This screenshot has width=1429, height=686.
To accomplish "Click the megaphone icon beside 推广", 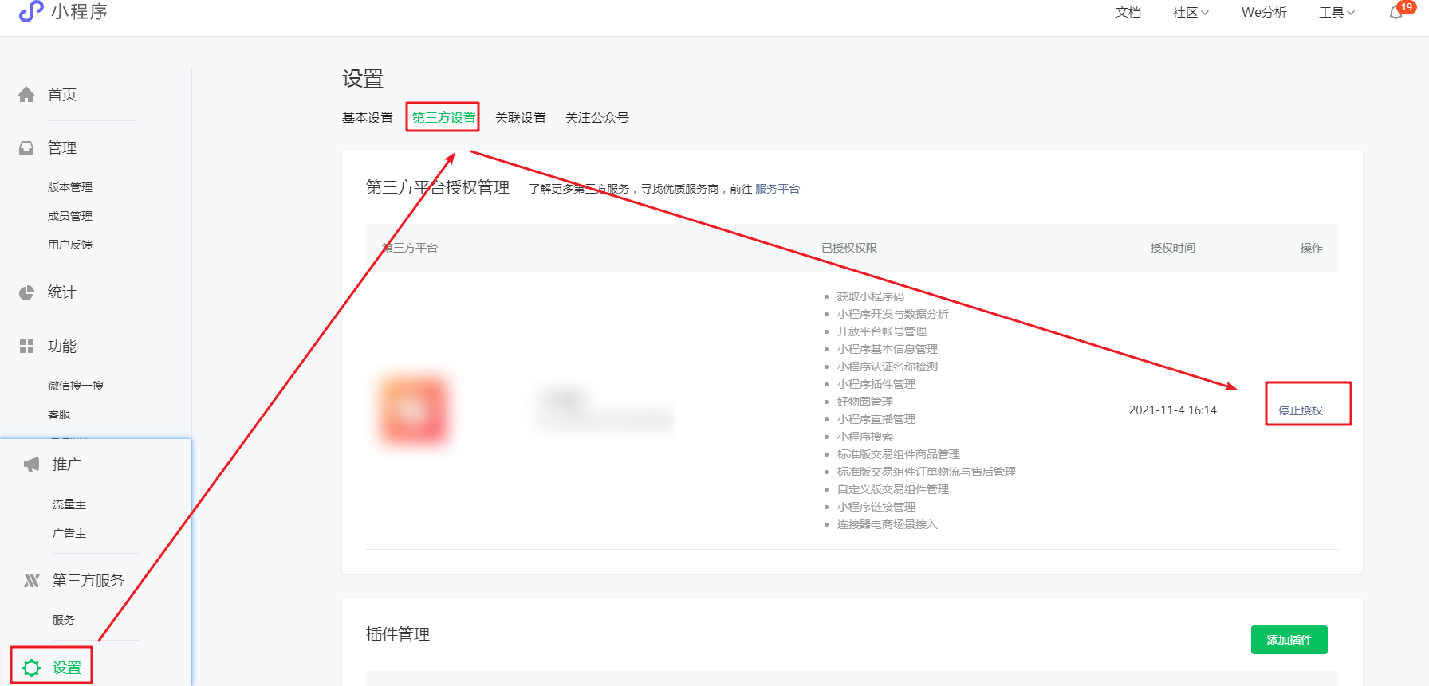I will point(31,465).
